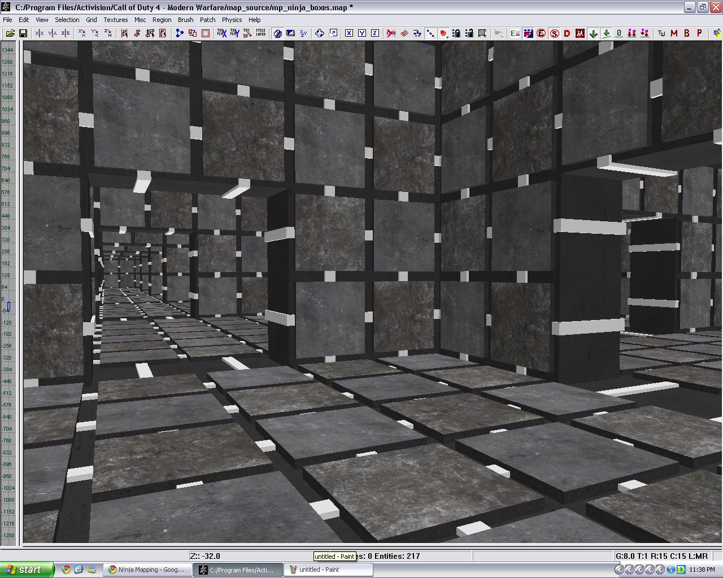Toggle the blue-red checkered flag button
The image size is (723, 578).
[x=528, y=33]
